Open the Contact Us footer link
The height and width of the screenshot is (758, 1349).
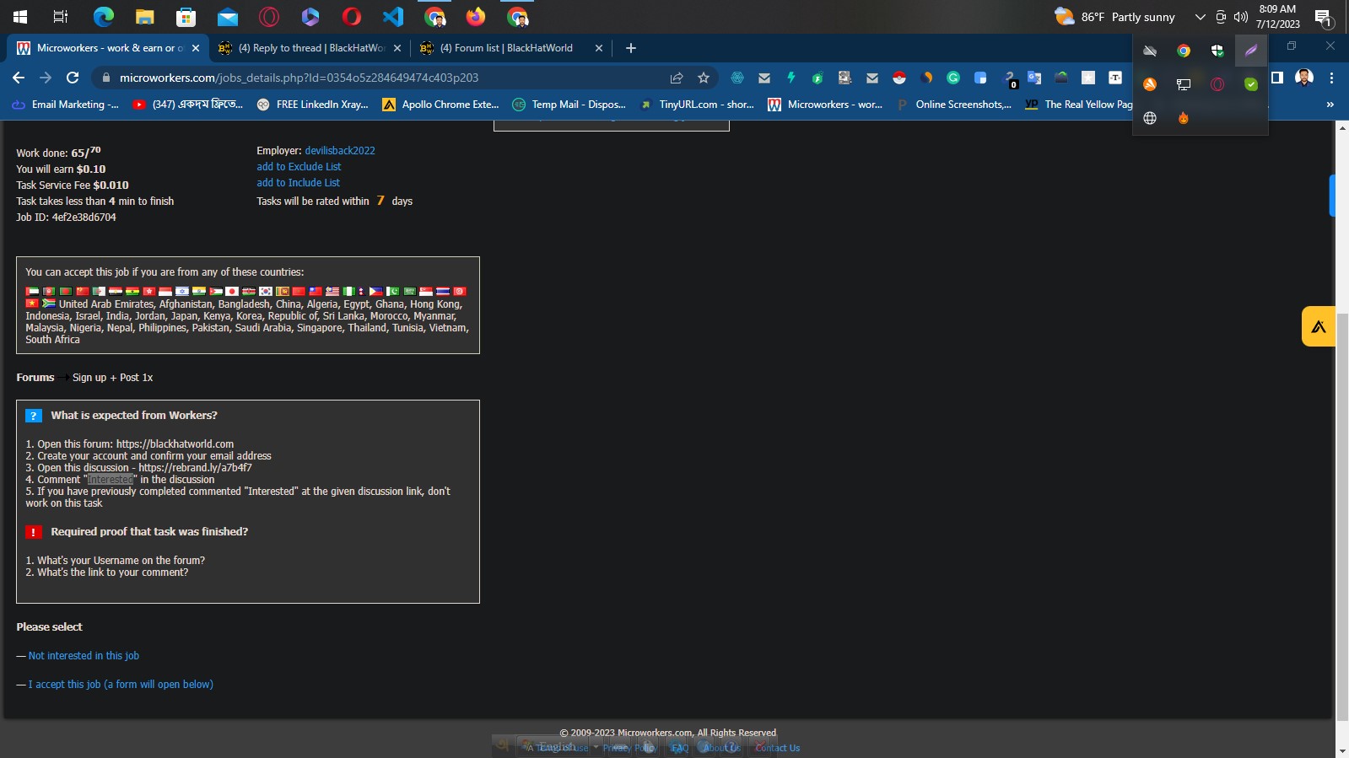[777, 748]
